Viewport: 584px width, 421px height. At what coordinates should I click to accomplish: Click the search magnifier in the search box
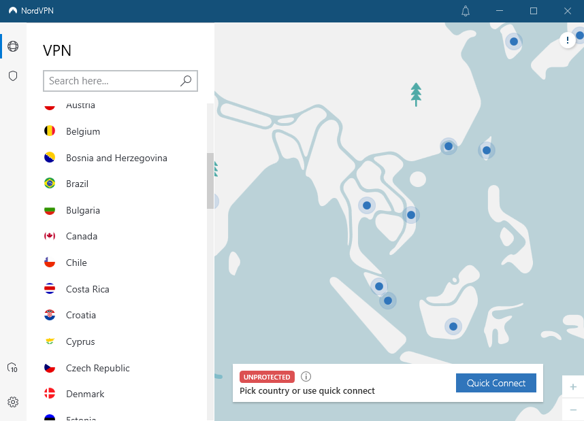click(x=186, y=81)
